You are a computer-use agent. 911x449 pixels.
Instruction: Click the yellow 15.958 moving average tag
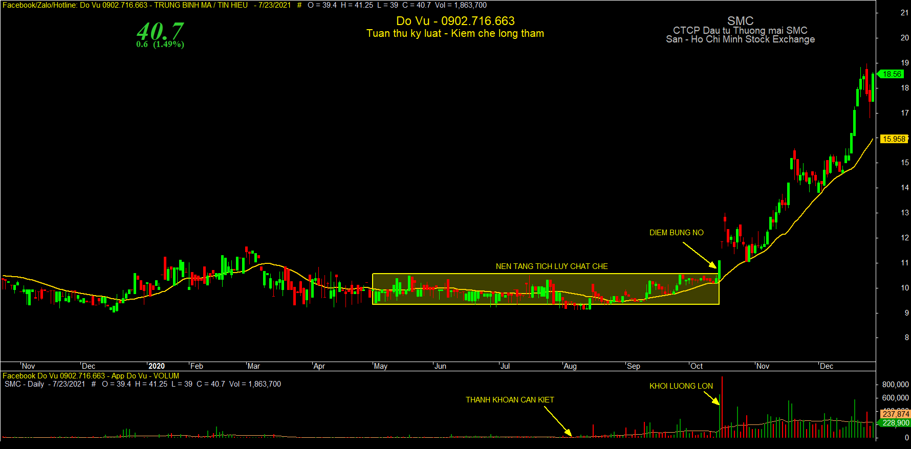(x=894, y=139)
